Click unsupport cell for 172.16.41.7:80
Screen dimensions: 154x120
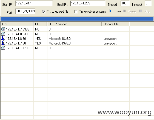[x=110, y=43]
